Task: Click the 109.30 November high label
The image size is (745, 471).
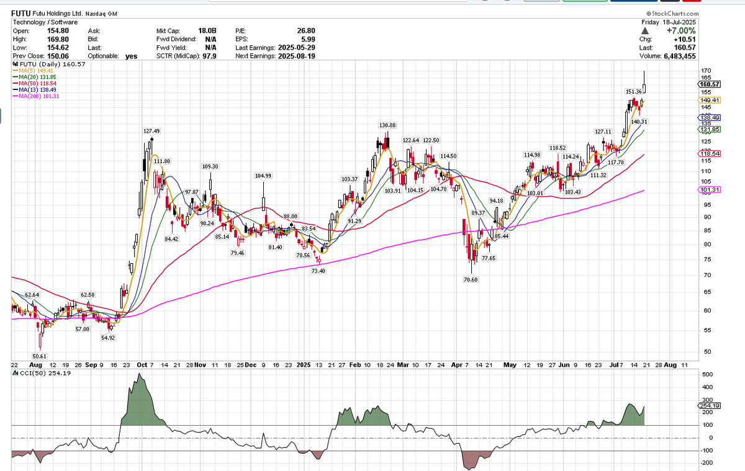Action: pyautogui.click(x=210, y=166)
